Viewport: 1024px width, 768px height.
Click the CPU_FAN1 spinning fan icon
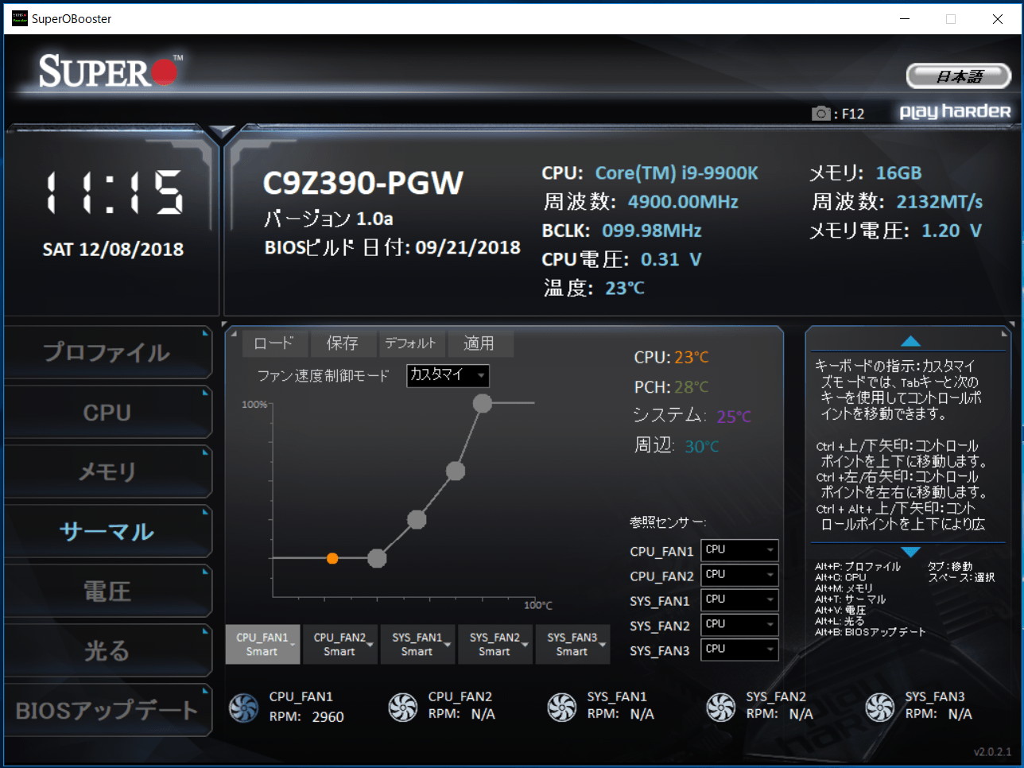[244, 708]
